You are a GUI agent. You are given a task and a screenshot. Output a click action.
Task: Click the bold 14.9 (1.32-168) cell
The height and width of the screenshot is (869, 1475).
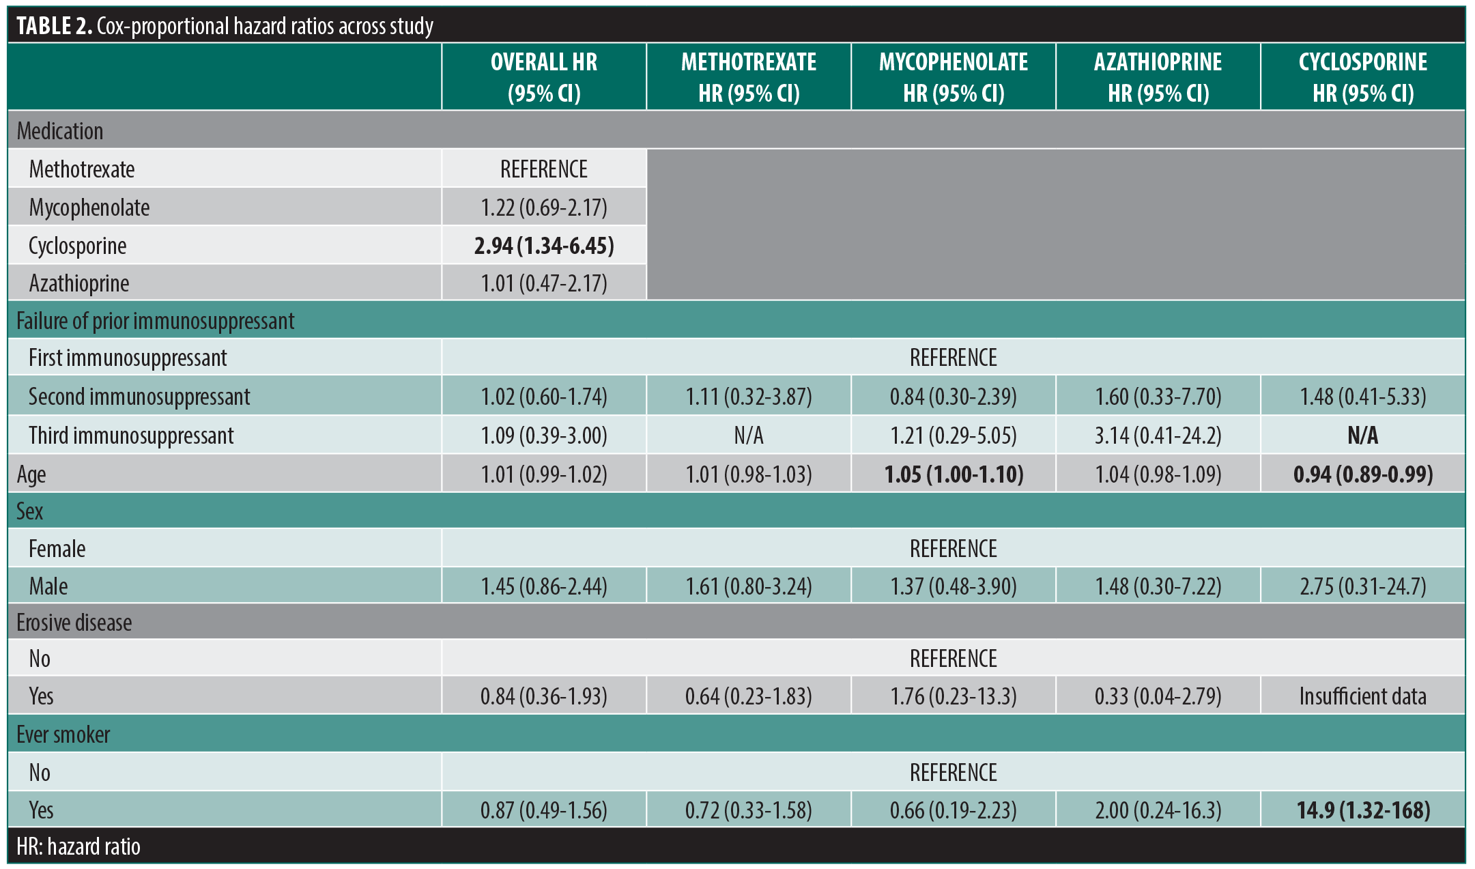click(x=1362, y=810)
